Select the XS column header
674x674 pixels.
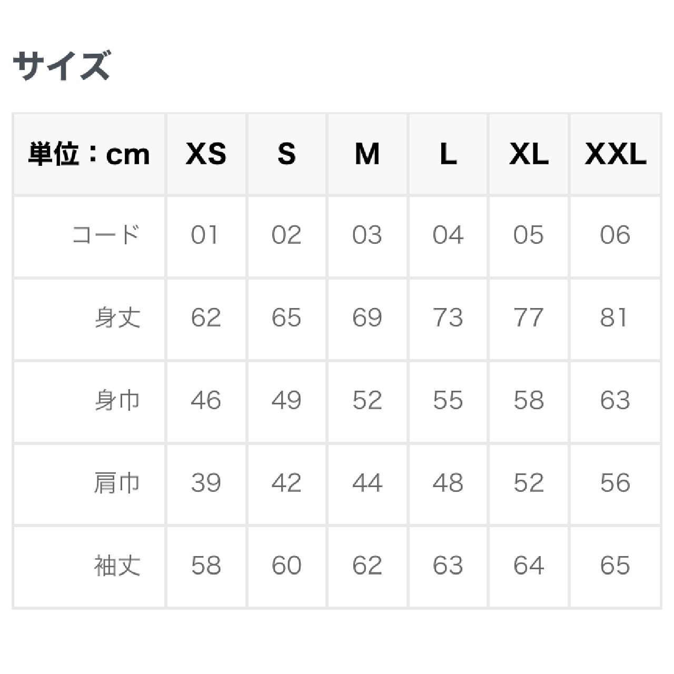point(206,154)
